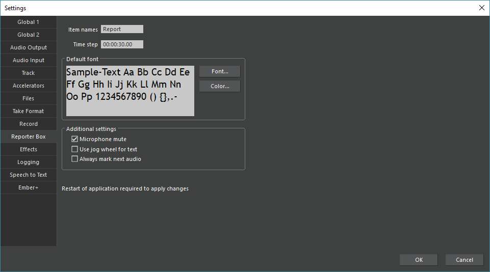
Task: Enable Use jog wheel for text
Action: (75, 149)
